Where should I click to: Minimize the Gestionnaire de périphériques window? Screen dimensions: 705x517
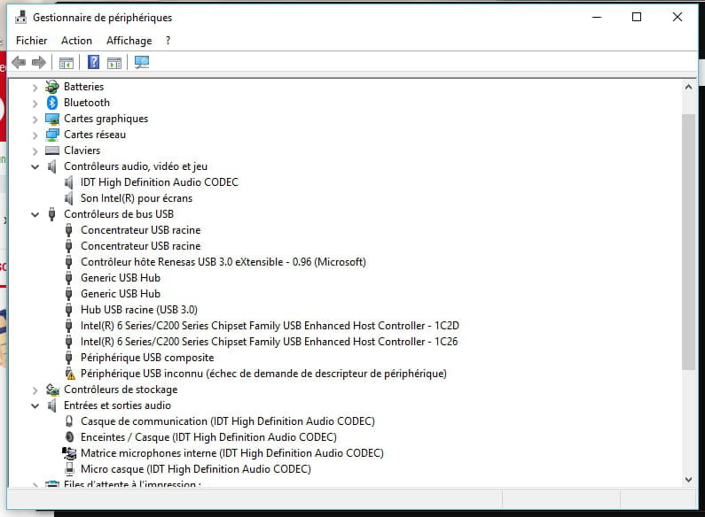point(597,17)
